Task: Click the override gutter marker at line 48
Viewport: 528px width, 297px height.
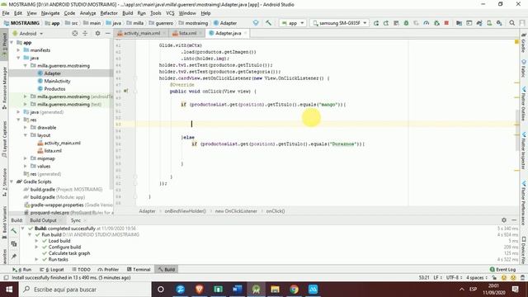Action: coord(125,91)
